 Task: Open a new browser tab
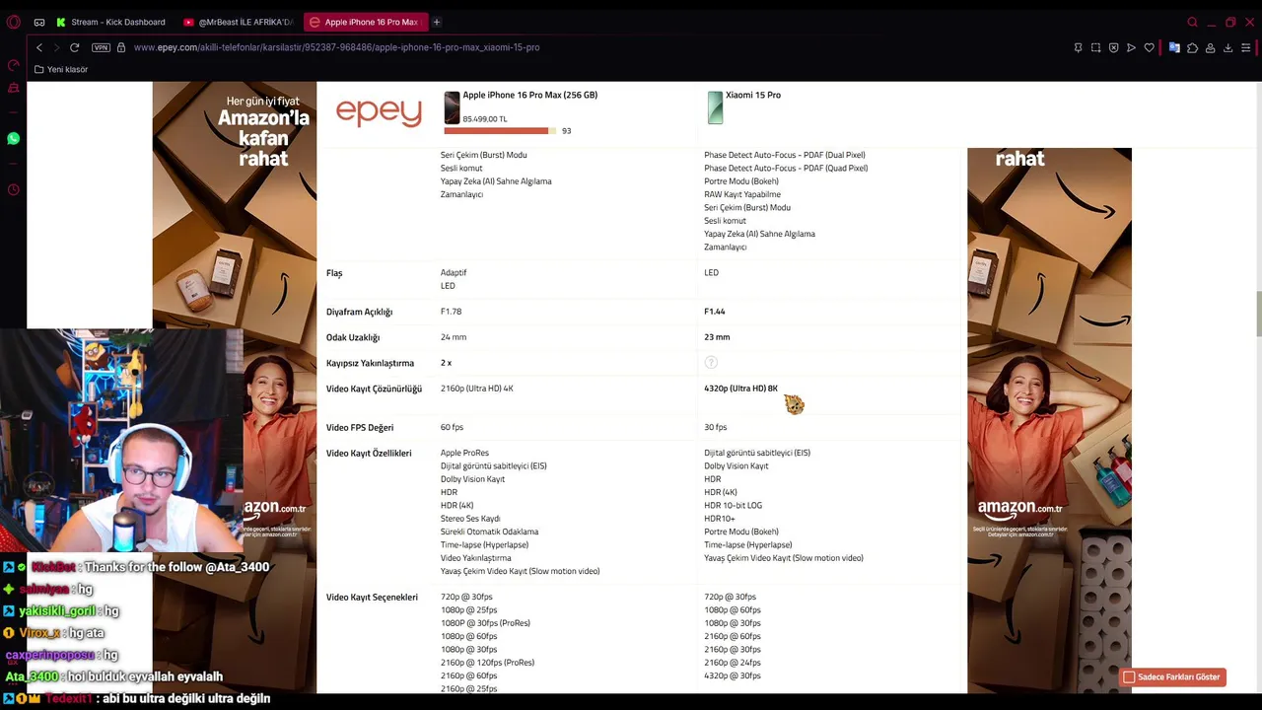[436, 22]
